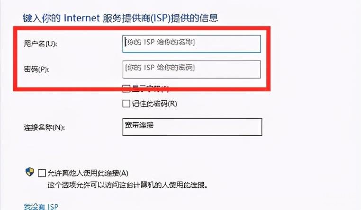Enable the 显示字符 checkbox
The height and width of the screenshot is (210, 361).
126,88
